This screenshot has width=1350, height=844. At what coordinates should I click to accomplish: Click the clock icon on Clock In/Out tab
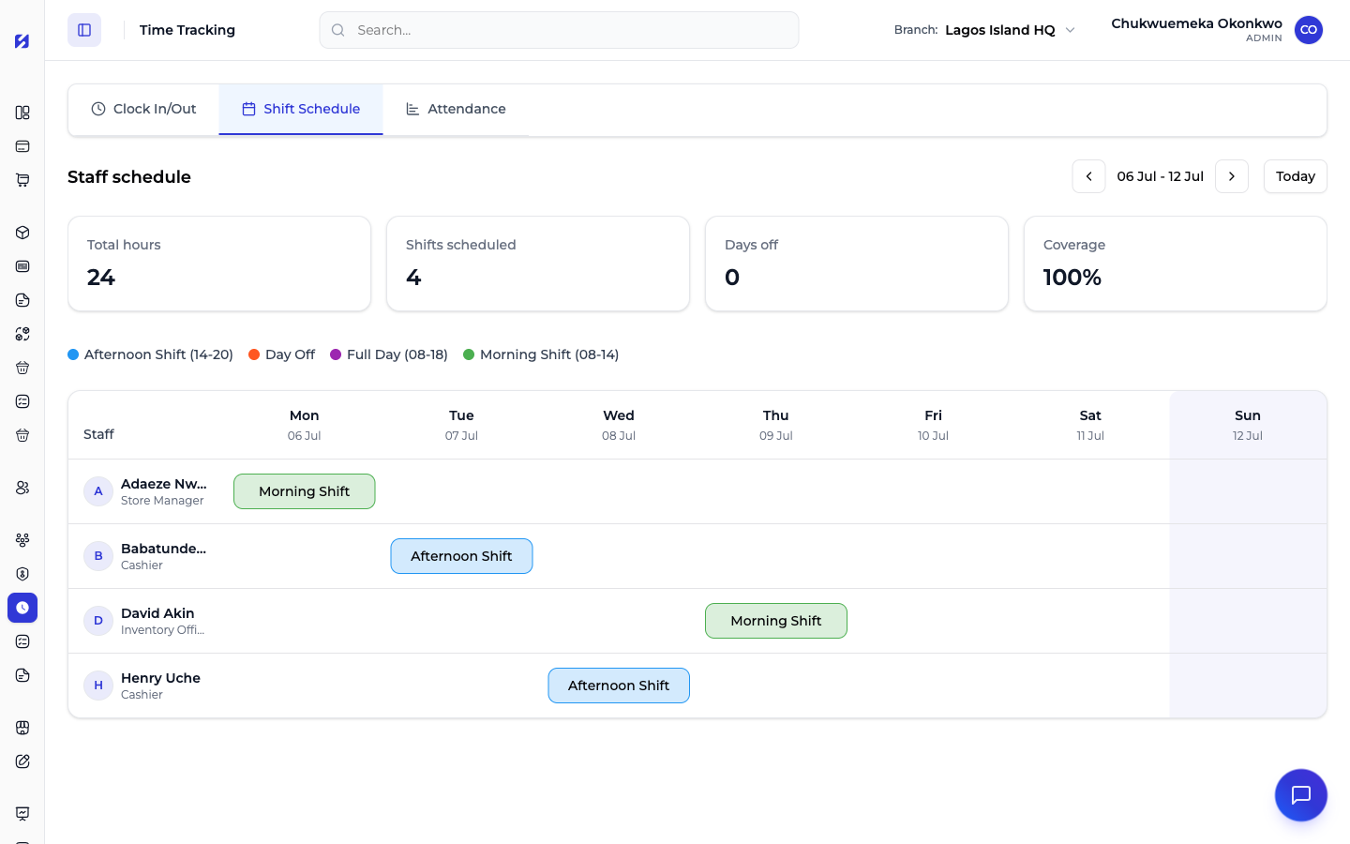(98, 109)
